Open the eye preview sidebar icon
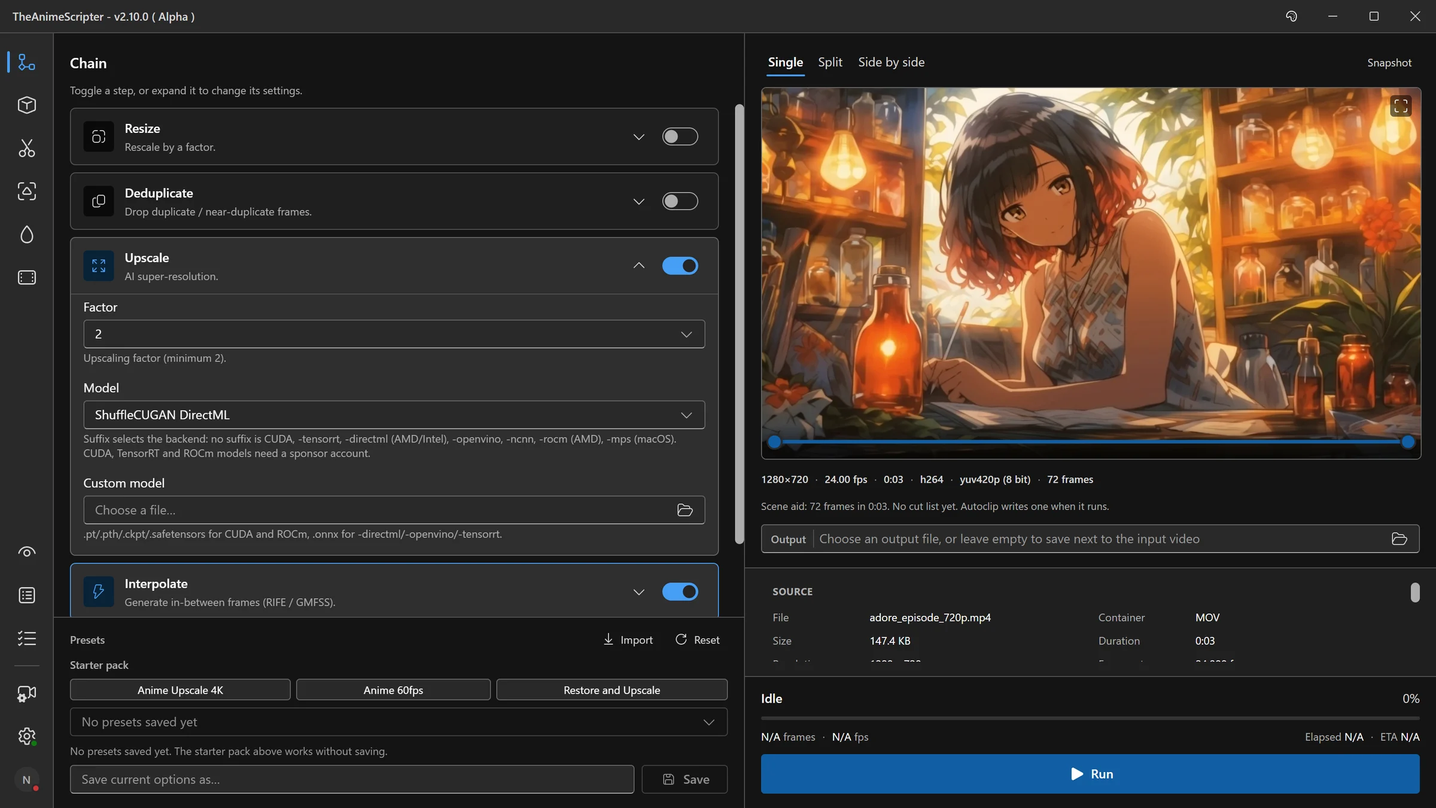Screen dimensions: 1436x808 26,552
